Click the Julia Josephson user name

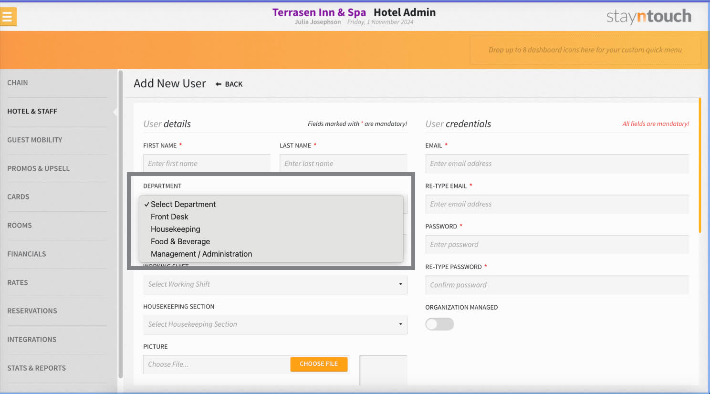click(318, 22)
